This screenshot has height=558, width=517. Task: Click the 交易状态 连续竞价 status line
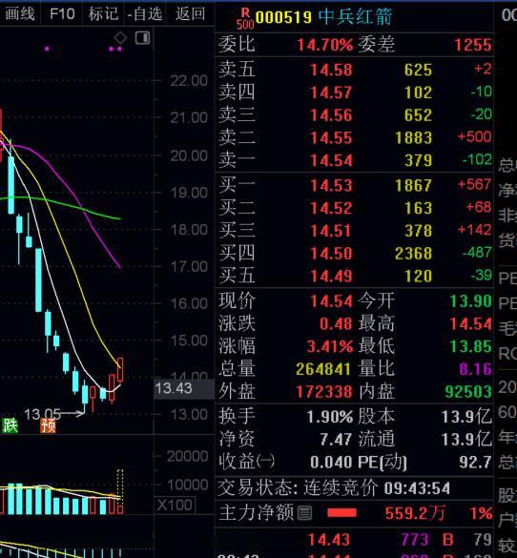click(x=334, y=488)
